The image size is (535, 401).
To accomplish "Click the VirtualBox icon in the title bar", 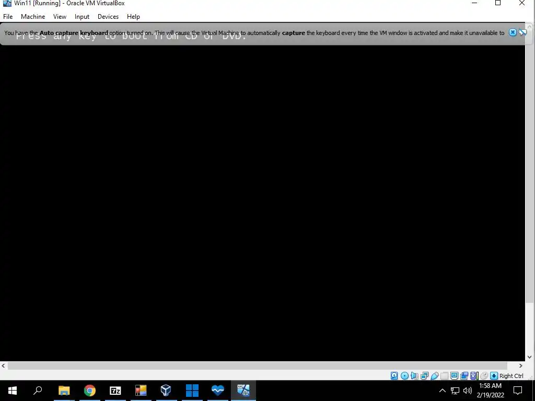I will tap(7, 4).
